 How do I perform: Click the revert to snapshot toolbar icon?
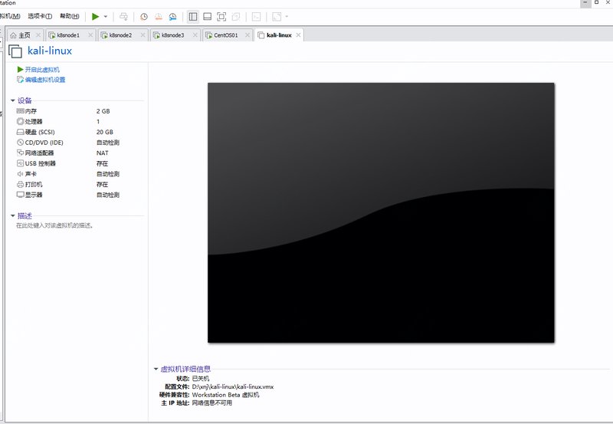pyautogui.click(x=159, y=16)
